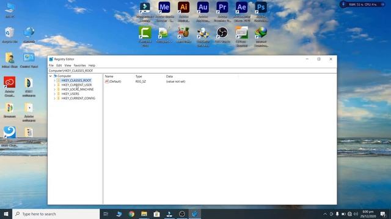Click the Registry Editor taskbar icon
The image size is (391, 219).
pos(195,214)
